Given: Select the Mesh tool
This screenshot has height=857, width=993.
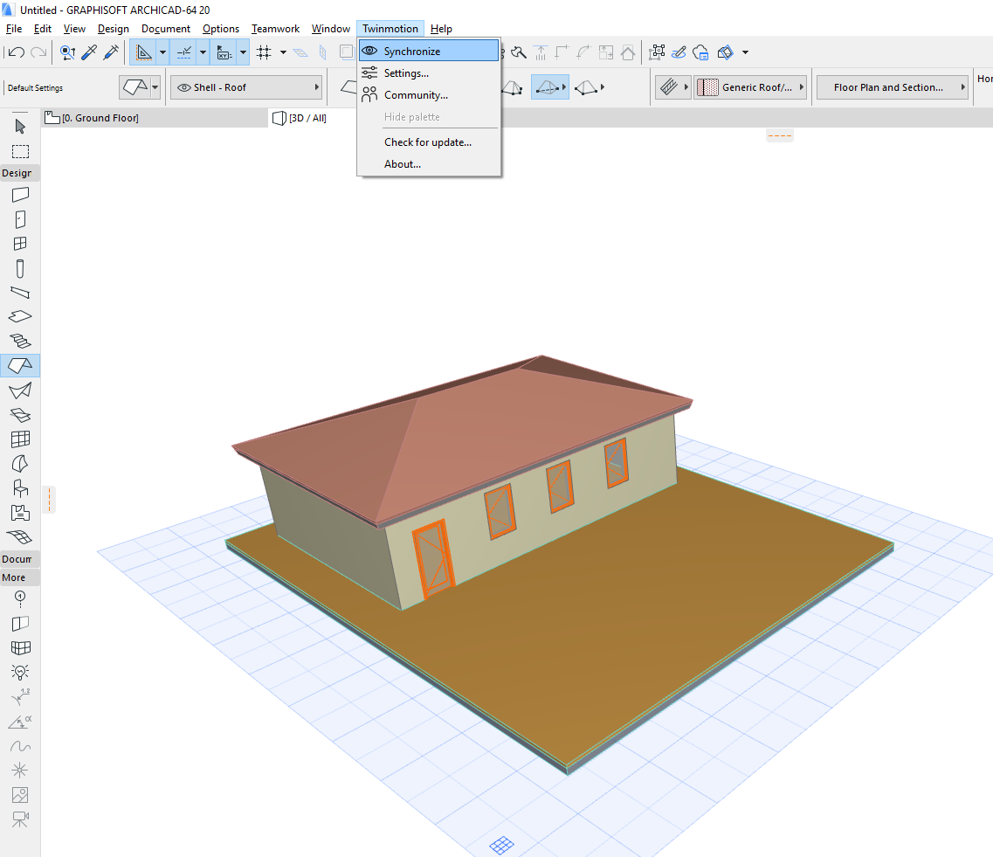Looking at the screenshot, I should 20,537.
